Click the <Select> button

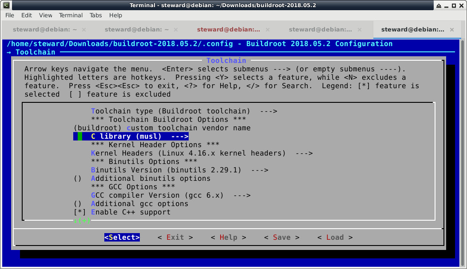122,238
